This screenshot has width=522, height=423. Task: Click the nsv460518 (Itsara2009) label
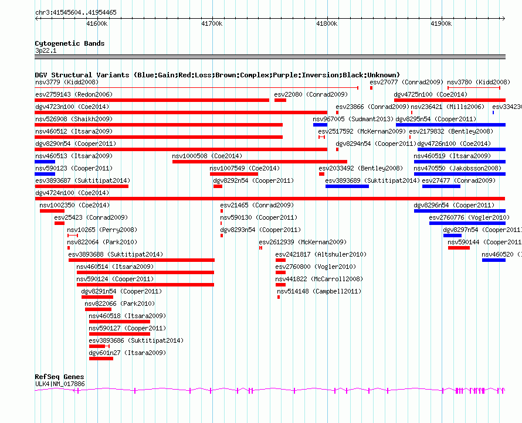pyautogui.click(x=127, y=316)
